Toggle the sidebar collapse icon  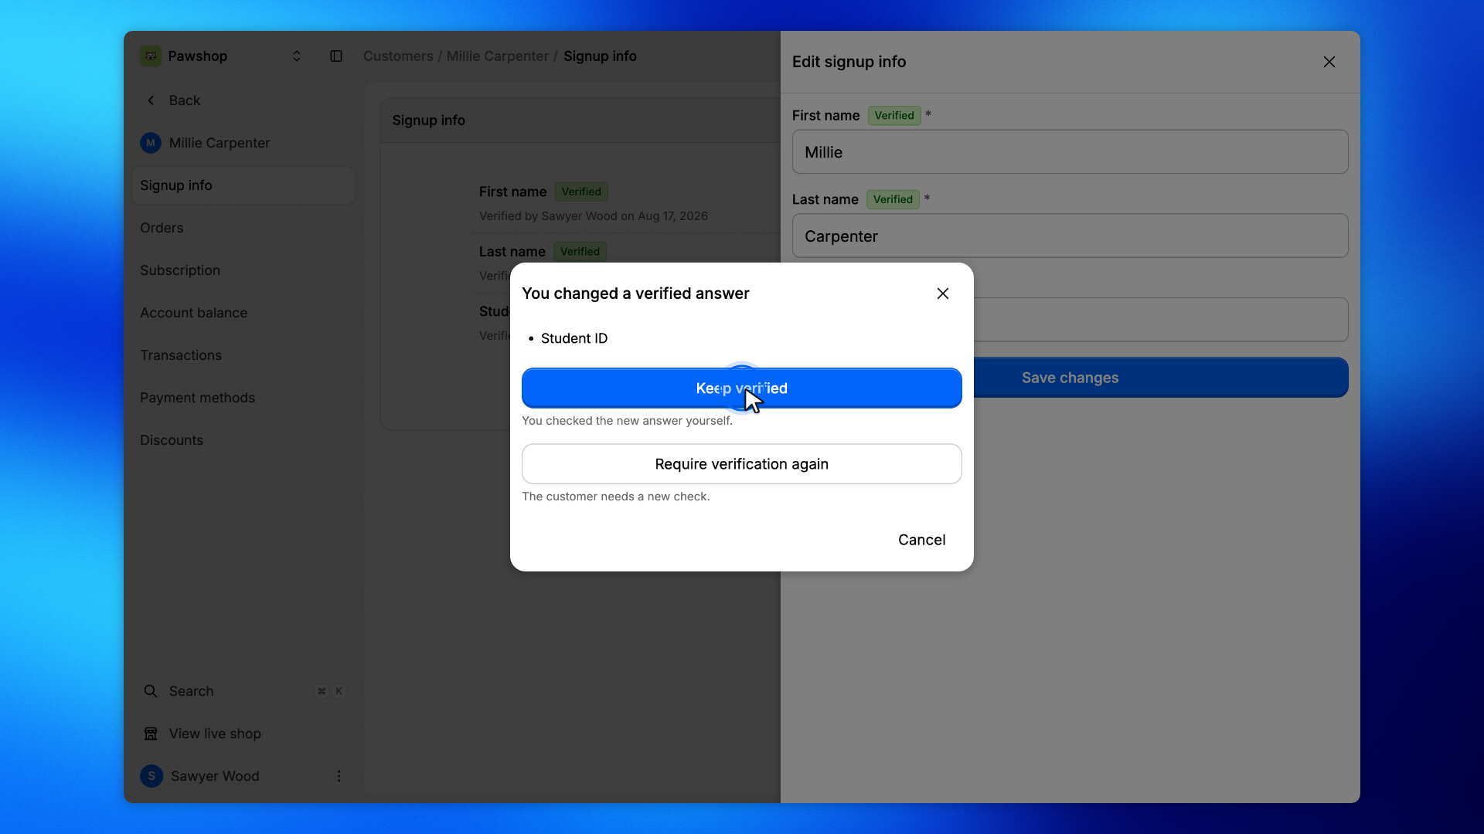pos(336,56)
